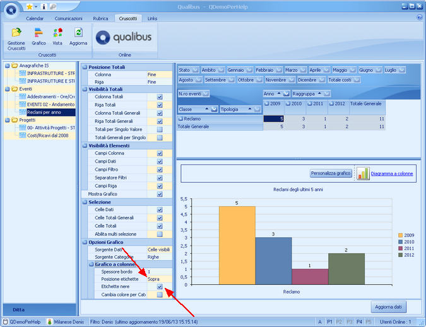Click the P4 status bar button

pos(359,322)
